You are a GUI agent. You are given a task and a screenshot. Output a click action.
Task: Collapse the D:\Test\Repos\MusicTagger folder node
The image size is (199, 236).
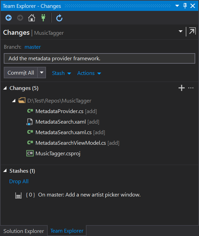[14, 101]
